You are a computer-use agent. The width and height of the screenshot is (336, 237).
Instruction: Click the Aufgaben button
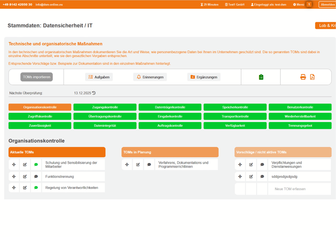99,77
